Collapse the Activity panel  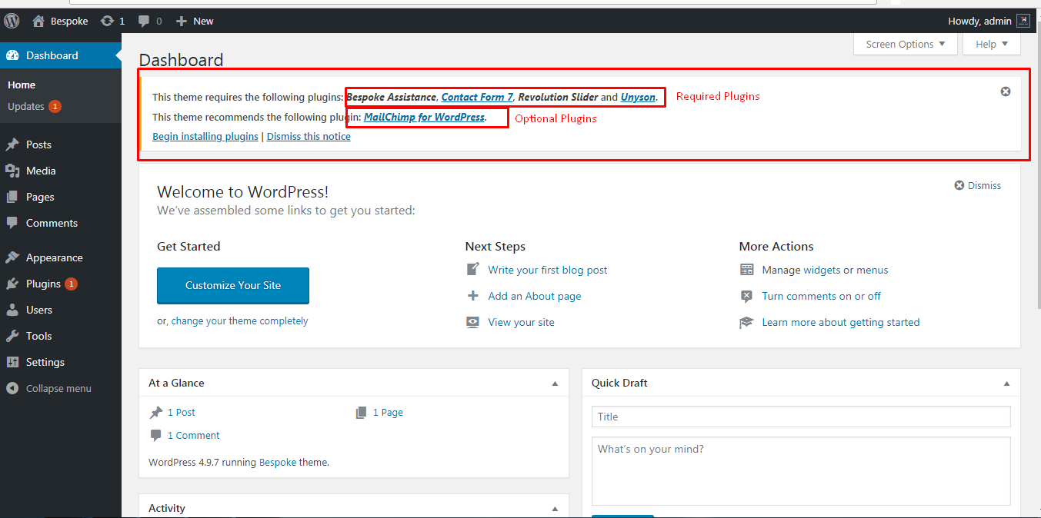(555, 508)
